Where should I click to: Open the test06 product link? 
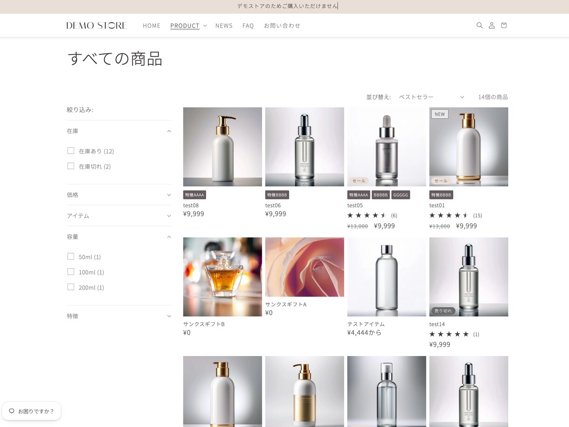[x=273, y=205]
